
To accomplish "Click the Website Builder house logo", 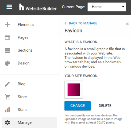I will (x=21, y=7).
